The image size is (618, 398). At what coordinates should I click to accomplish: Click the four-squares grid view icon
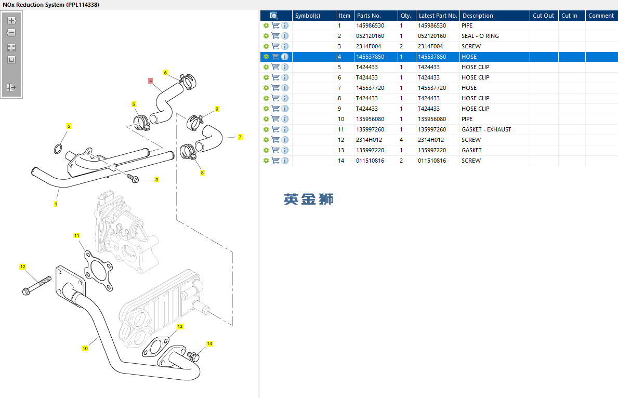[11, 48]
